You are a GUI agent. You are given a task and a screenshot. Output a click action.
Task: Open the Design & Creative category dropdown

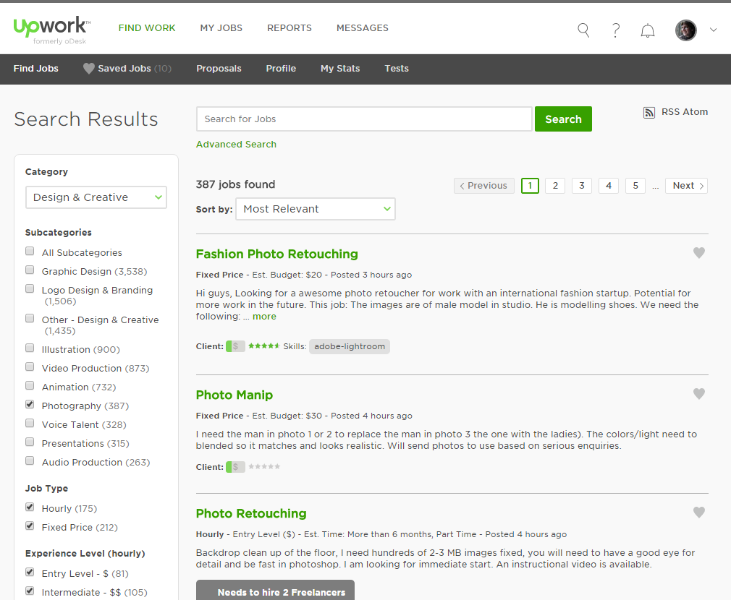tap(96, 197)
